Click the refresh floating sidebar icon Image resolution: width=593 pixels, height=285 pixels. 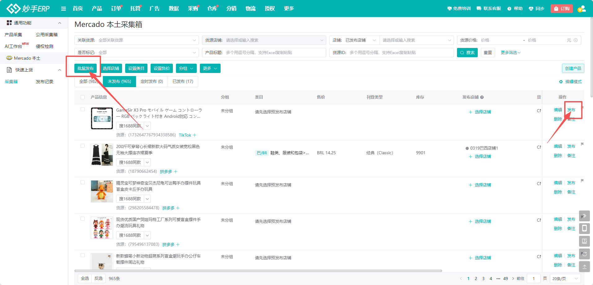(x=584, y=254)
